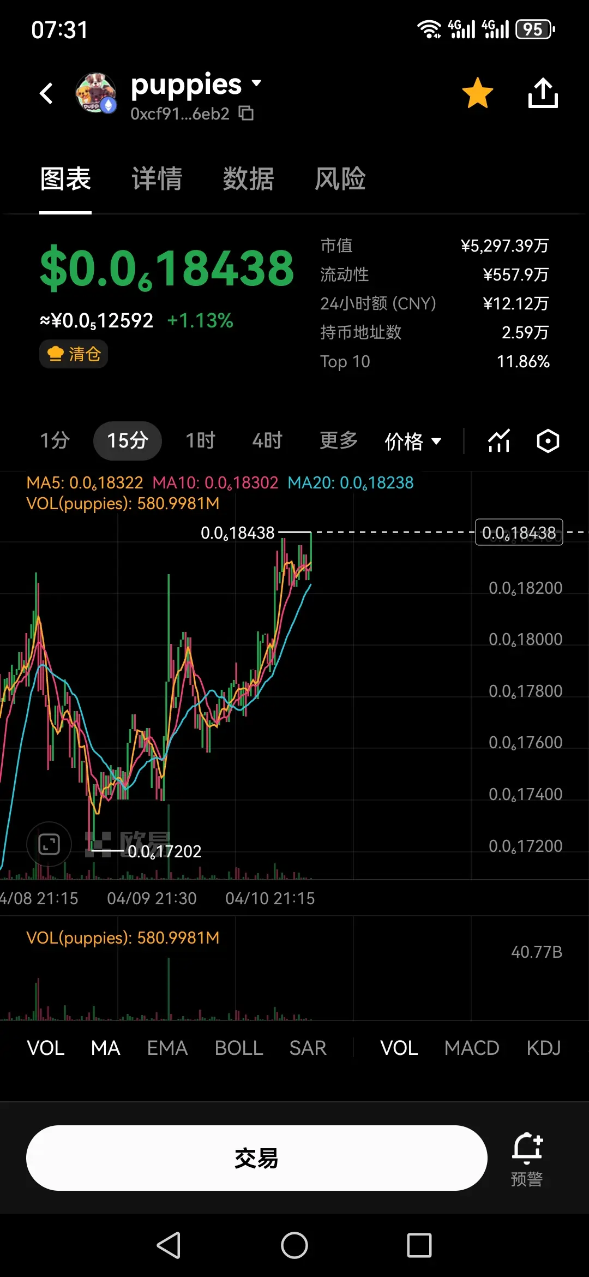The image size is (589, 1277).
Task: Tap the Top 10 11.86% value
Action: point(523,361)
